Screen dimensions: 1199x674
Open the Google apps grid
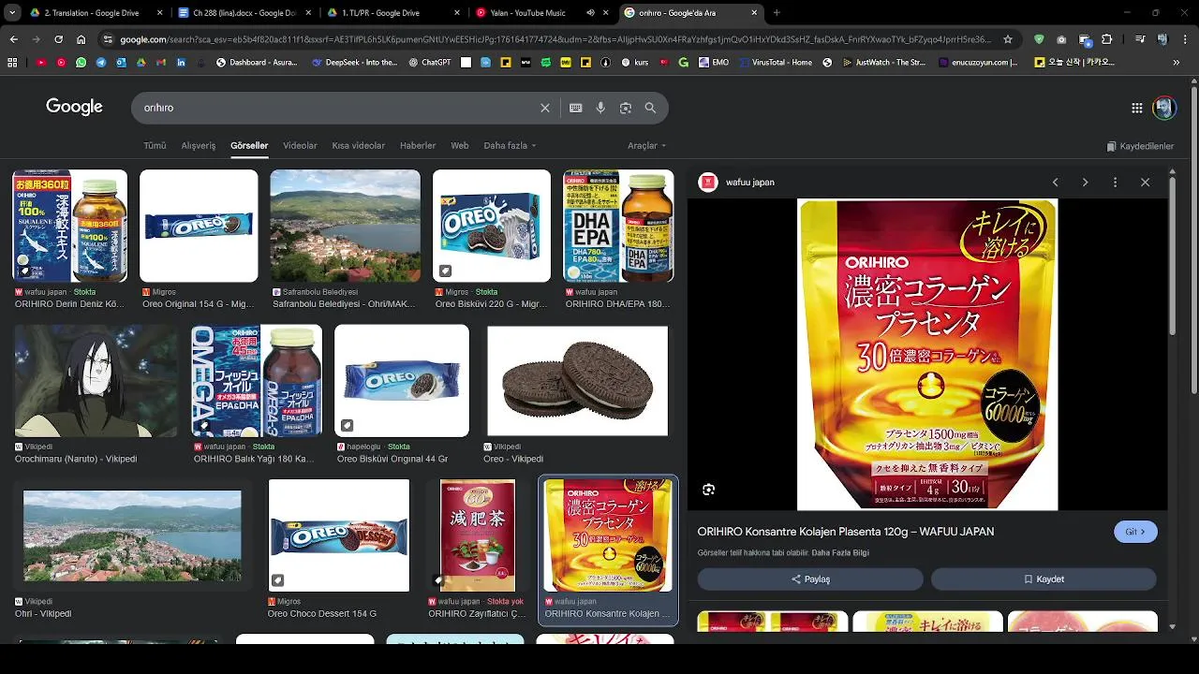tap(1137, 108)
